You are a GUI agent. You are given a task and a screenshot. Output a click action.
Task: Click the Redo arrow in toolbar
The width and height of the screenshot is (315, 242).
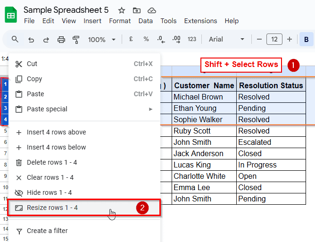click(46, 39)
